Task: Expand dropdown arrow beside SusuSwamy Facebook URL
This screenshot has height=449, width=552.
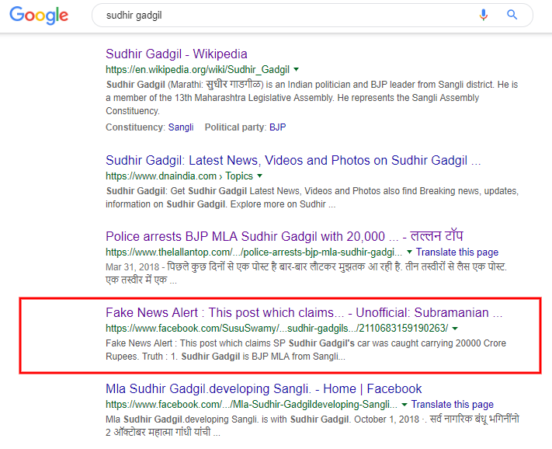Action: tap(455, 329)
